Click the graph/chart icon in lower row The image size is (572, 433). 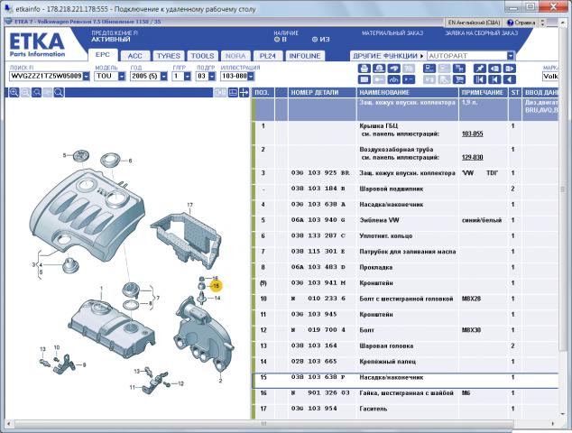[394, 79]
